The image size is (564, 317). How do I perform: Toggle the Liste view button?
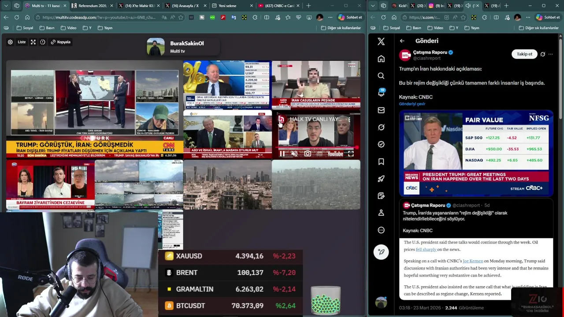(22, 42)
